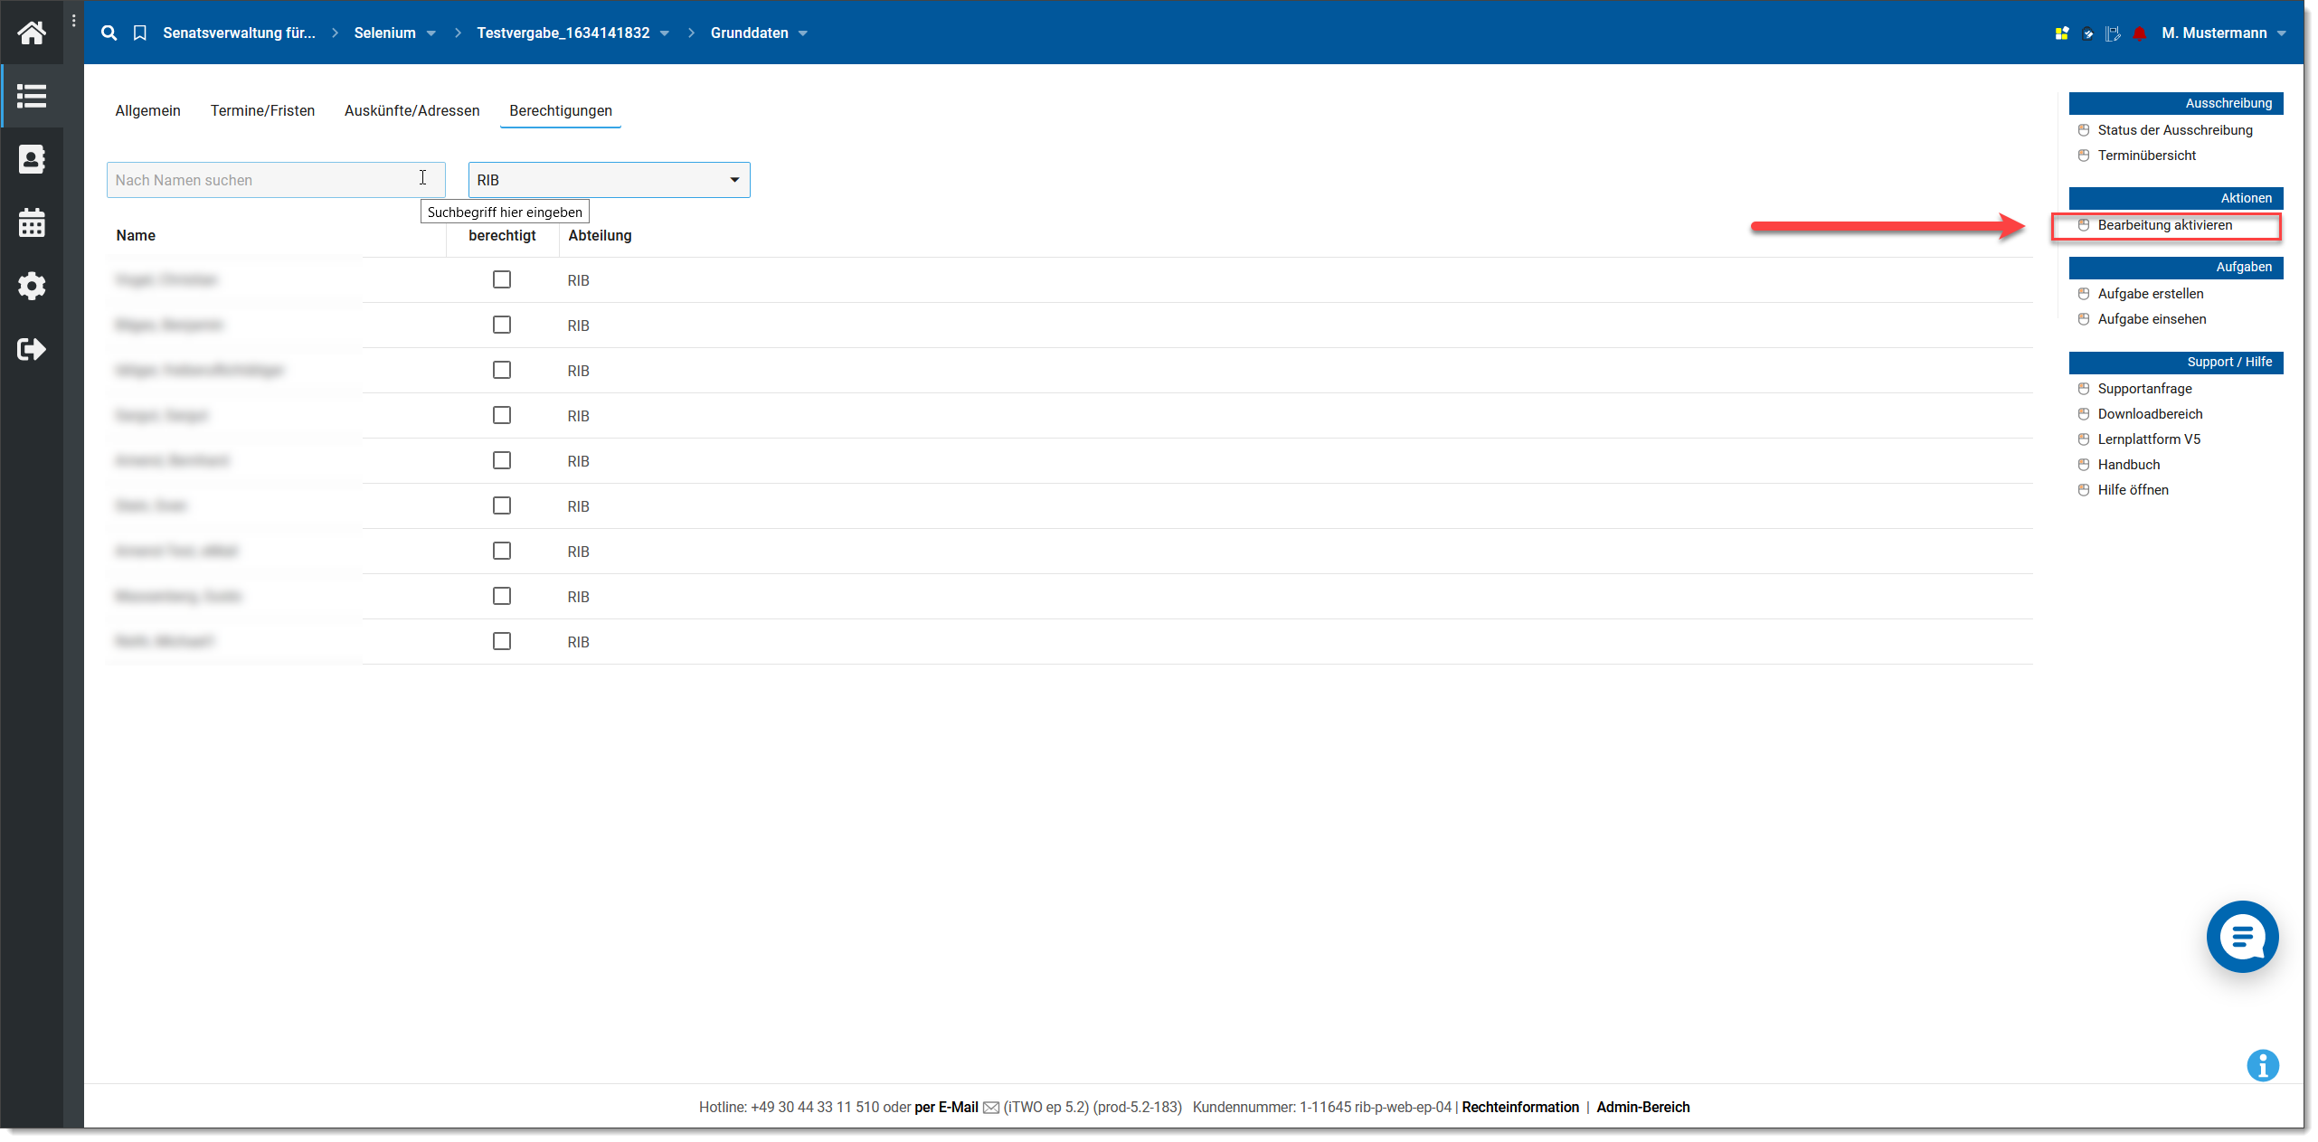This screenshot has width=2318, height=1142.
Task: Click the berechtigt column header
Action: coord(502,235)
